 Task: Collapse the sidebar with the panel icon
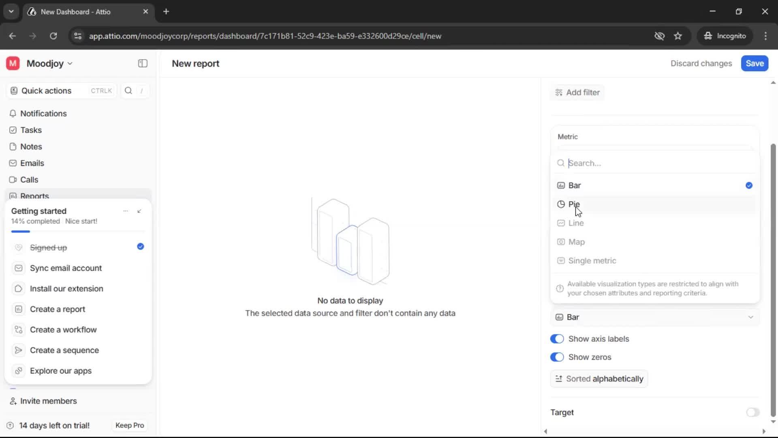click(x=142, y=63)
